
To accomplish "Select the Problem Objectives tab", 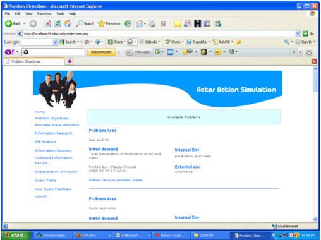I will (33, 61).
